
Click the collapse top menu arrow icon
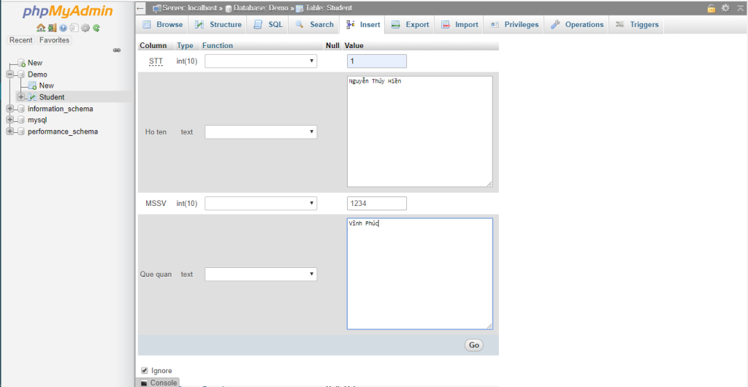tap(740, 8)
